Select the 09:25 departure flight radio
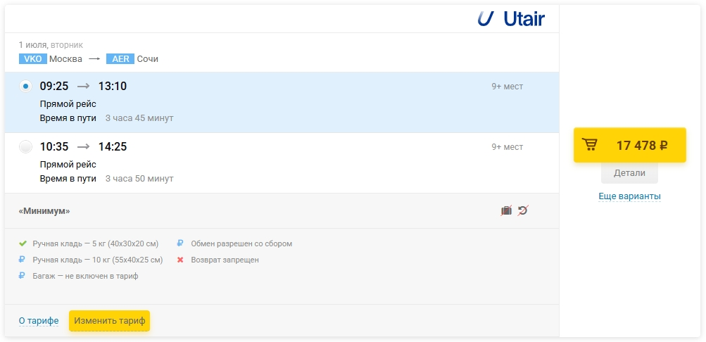 (26, 87)
